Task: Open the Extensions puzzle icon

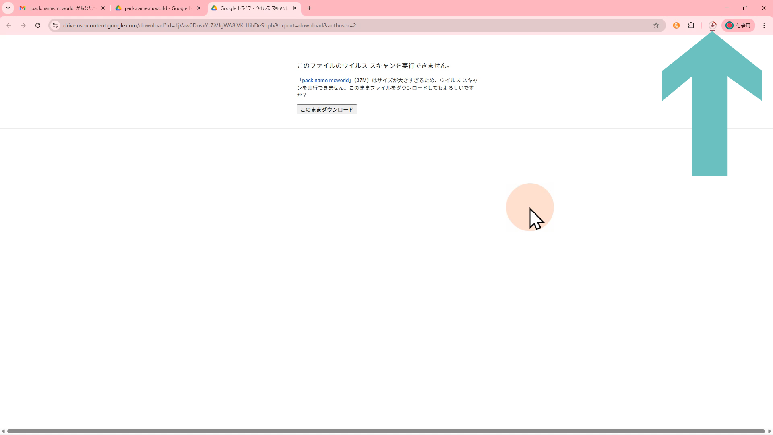Action: pyautogui.click(x=691, y=25)
